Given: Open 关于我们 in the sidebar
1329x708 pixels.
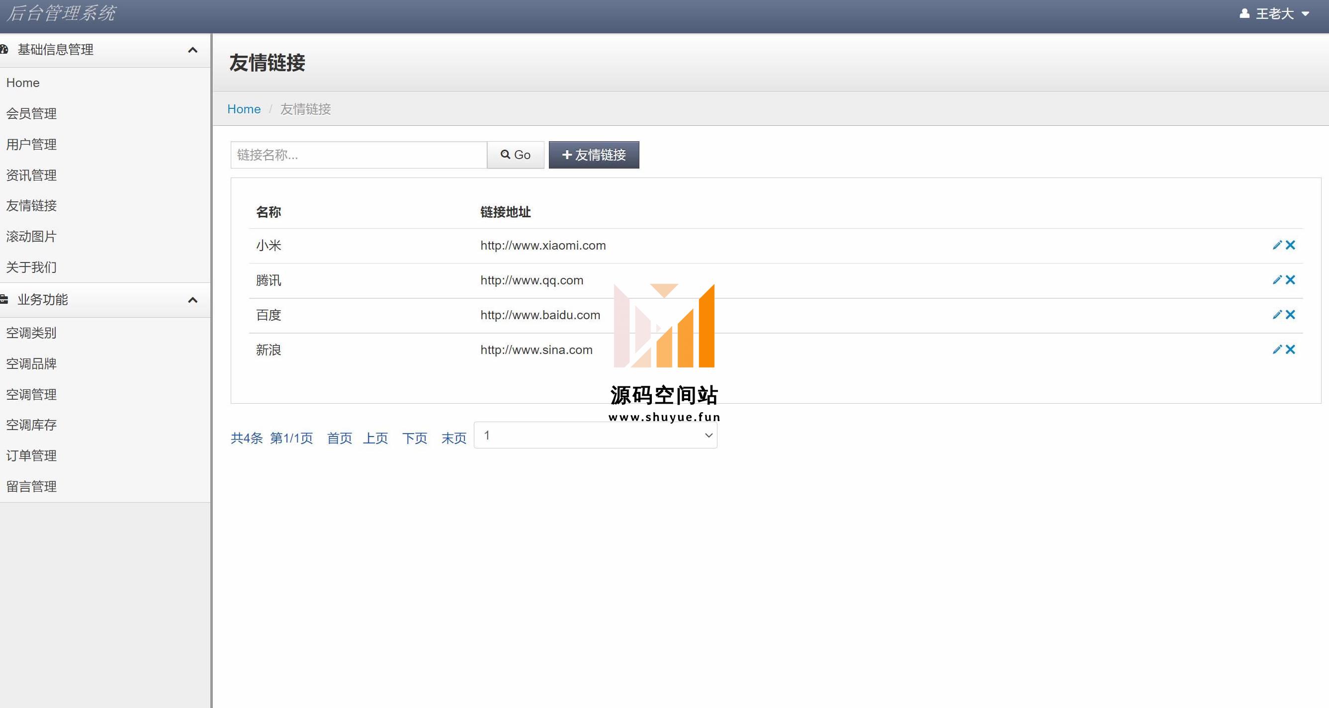Looking at the screenshot, I should point(31,267).
